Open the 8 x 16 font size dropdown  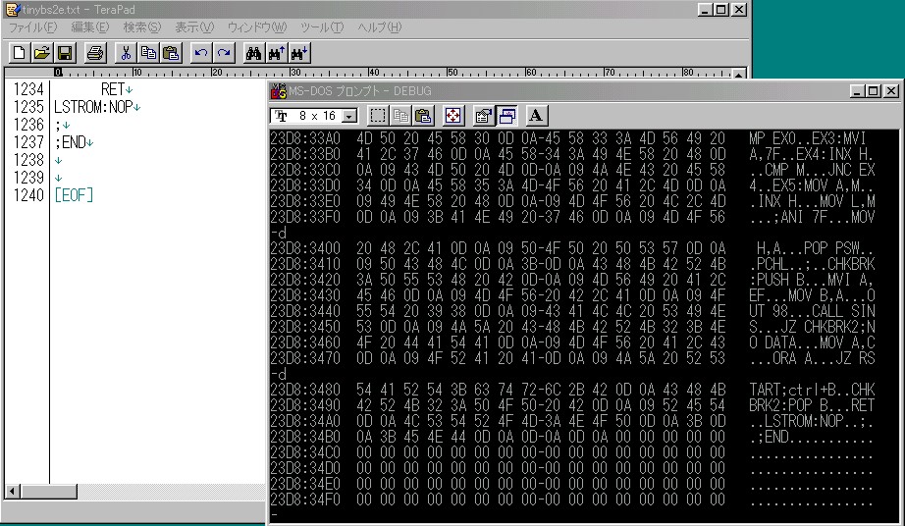(349, 116)
